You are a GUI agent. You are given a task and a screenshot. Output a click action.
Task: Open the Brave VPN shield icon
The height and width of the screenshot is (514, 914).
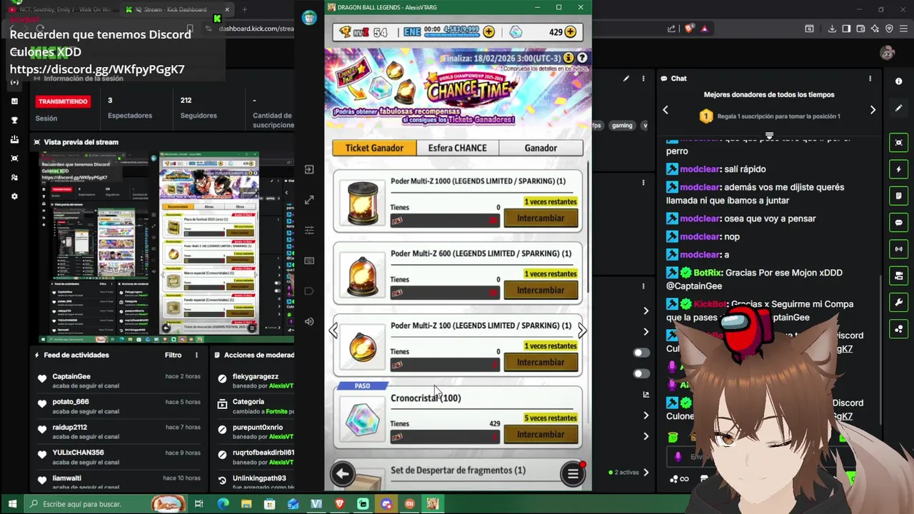click(x=889, y=29)
